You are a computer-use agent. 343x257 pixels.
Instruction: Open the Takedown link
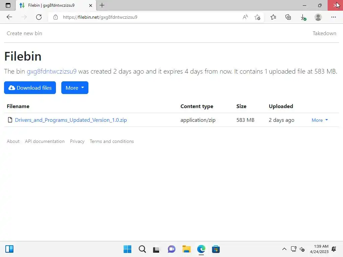[324, 33]
